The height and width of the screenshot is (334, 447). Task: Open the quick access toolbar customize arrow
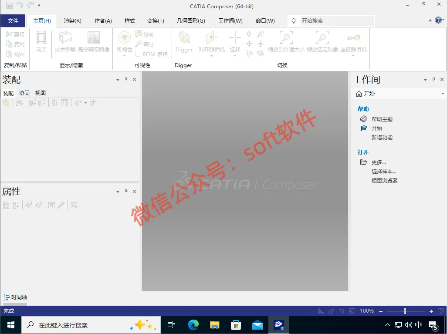coord(39,5)
